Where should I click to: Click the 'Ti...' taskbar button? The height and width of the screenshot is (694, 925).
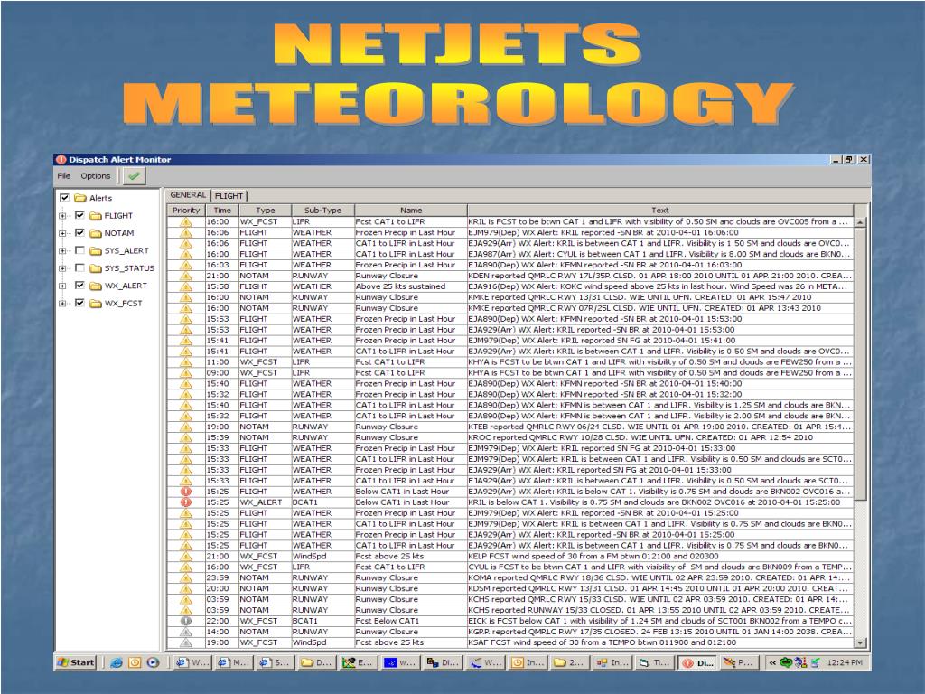[x=654, y=662]
